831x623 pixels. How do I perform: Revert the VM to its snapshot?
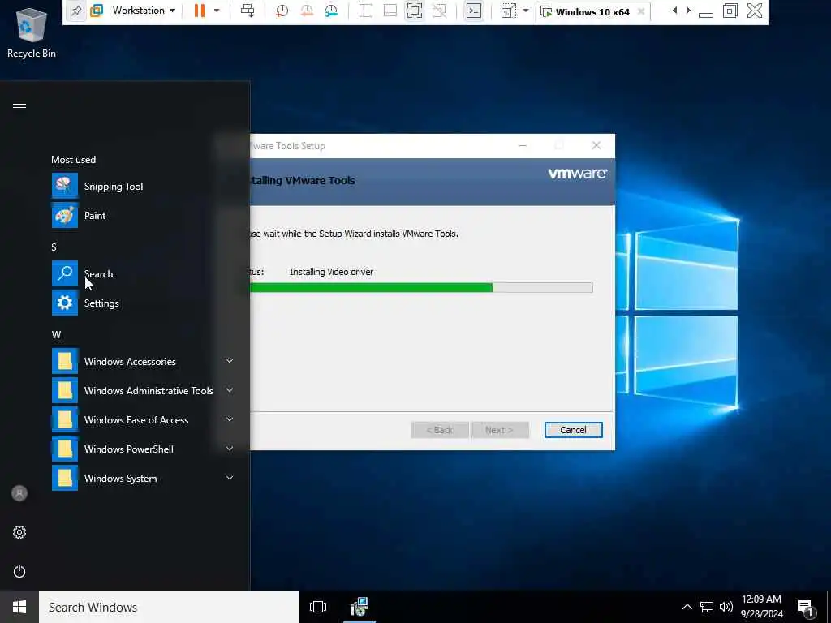click(306, 11)
